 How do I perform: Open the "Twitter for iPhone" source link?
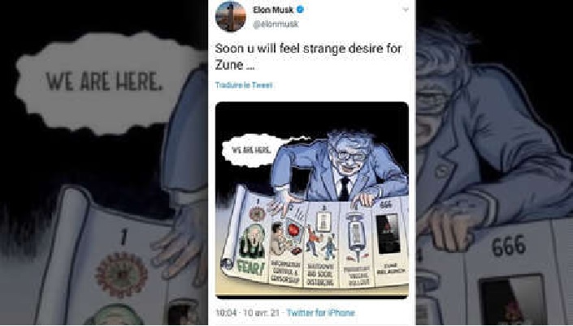click(320, 312)
